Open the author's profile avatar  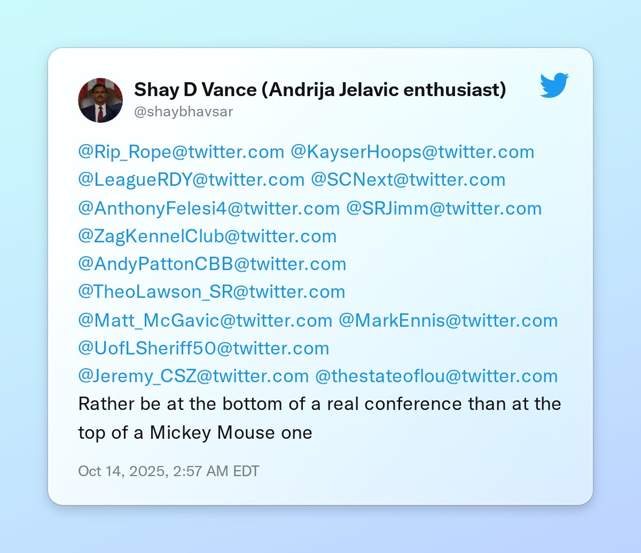click(100, 100)
